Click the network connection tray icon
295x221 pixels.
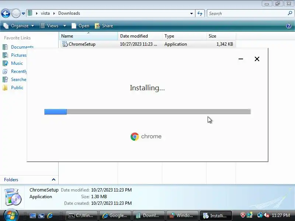click(x=260, y=215)
